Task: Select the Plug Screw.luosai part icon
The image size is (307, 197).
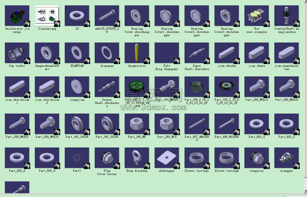Action: click(107, 158)
